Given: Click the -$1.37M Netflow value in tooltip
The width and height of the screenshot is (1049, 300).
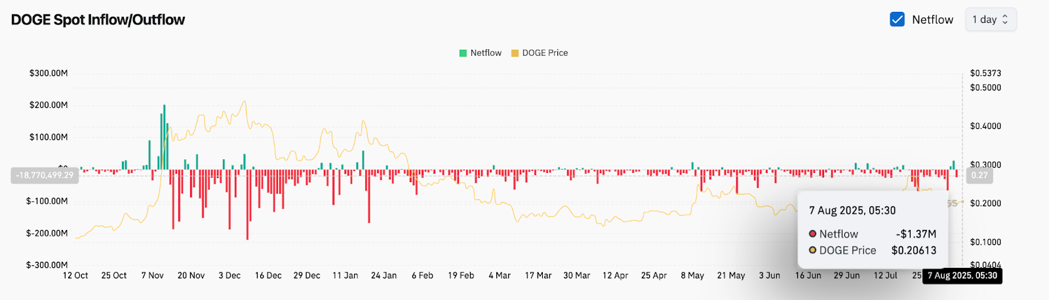Looking at the screenshot, I should click(x=916, y=234).
